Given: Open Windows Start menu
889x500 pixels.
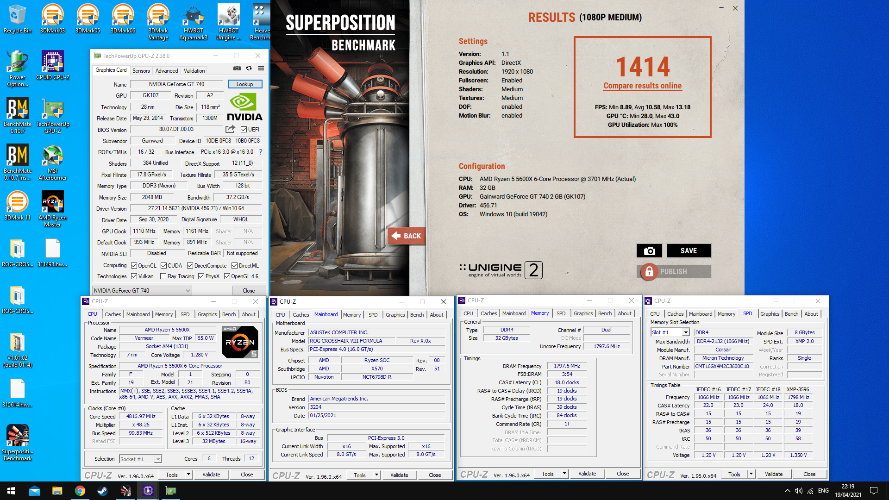Looking at the screenshot, I should pos(11,491).
